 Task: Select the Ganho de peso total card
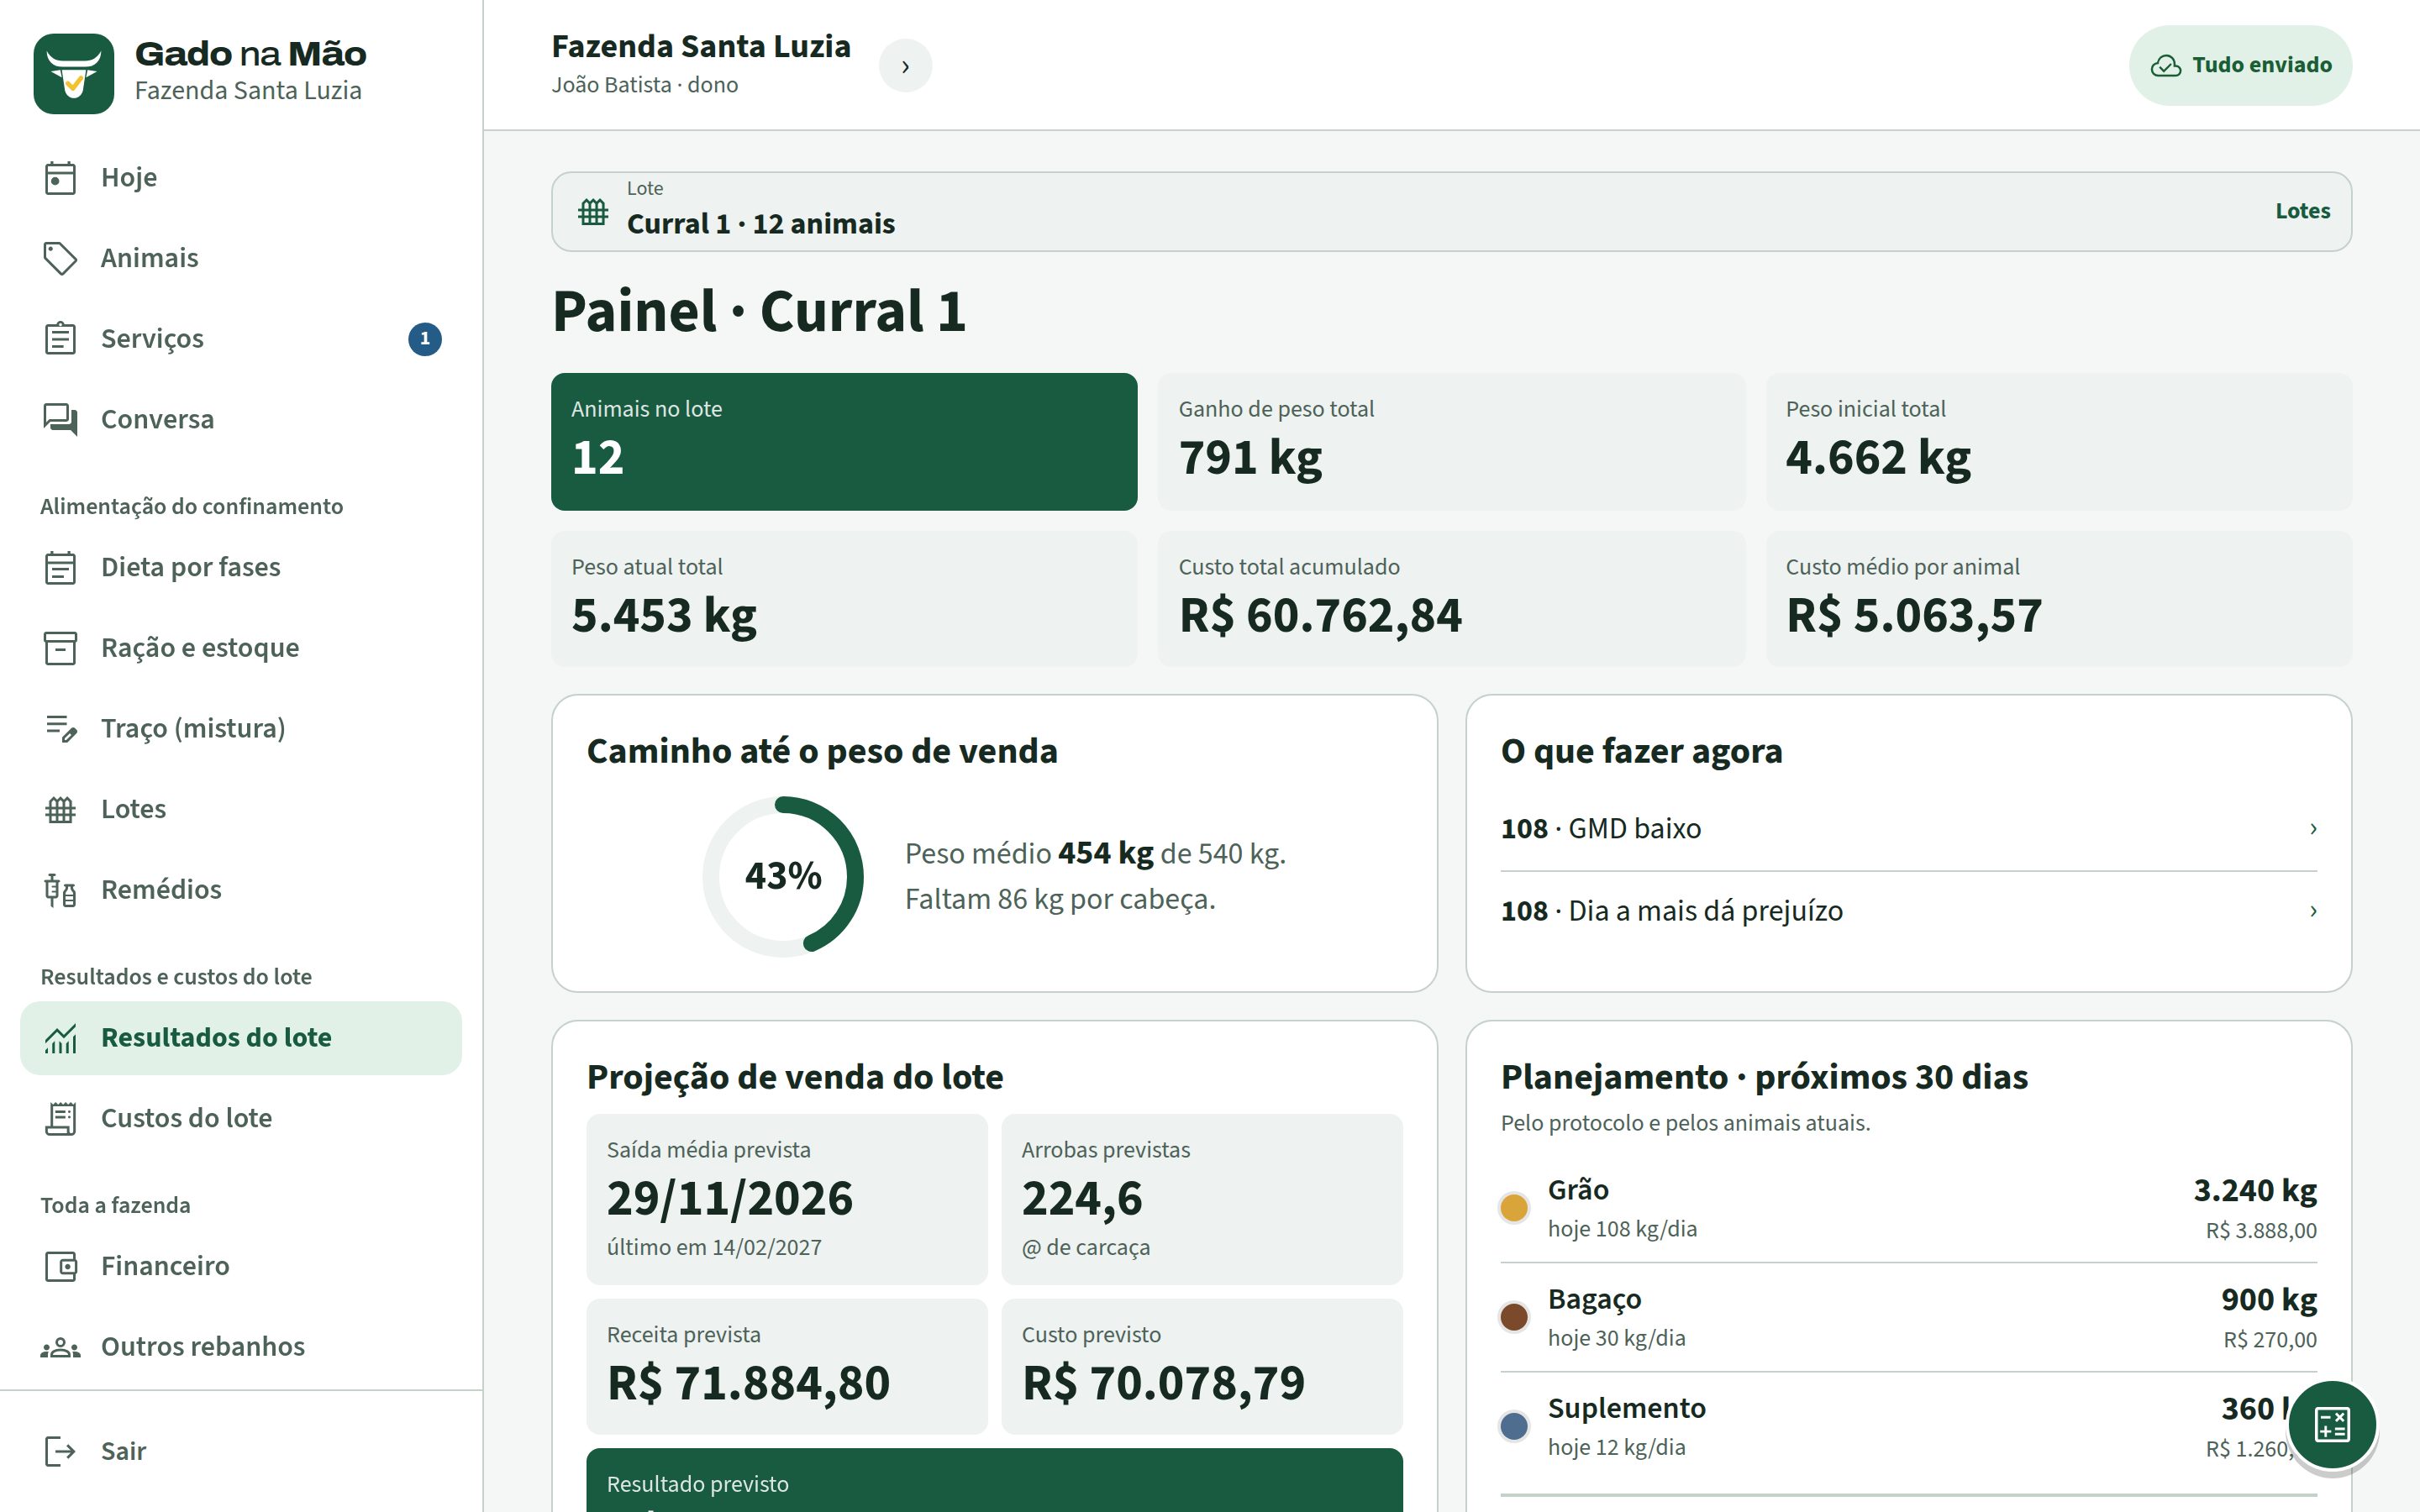click(1451, 442)
